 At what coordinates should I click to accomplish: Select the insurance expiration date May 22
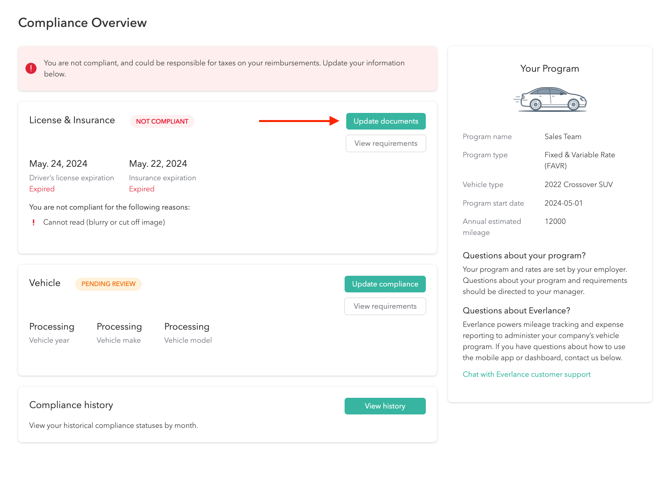pyautogui.click(x=158, y=164)
